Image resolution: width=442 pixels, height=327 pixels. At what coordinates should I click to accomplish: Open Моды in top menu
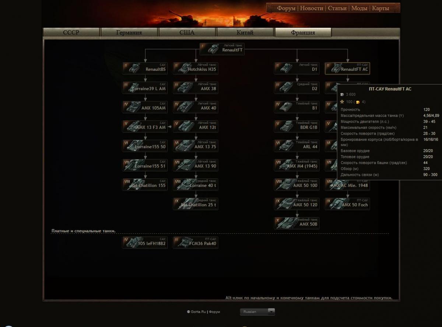pyautogui.click(x=359, y=8)
